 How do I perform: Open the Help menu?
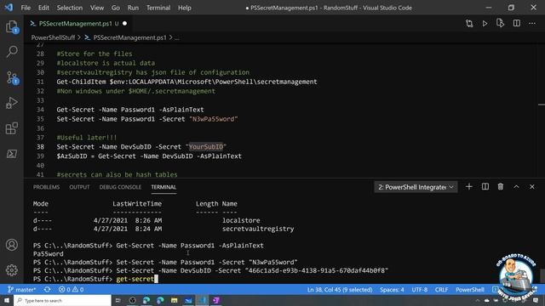pyautogui.click(x=185, y=8)
